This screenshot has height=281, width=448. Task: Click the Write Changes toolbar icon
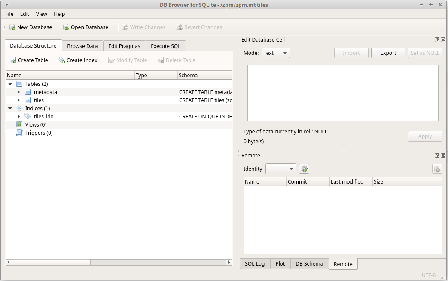(x=125, y=27)
